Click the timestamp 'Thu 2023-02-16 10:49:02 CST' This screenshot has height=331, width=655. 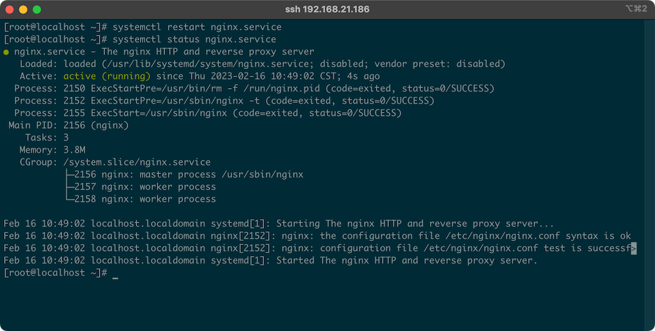tap(265, 76)
